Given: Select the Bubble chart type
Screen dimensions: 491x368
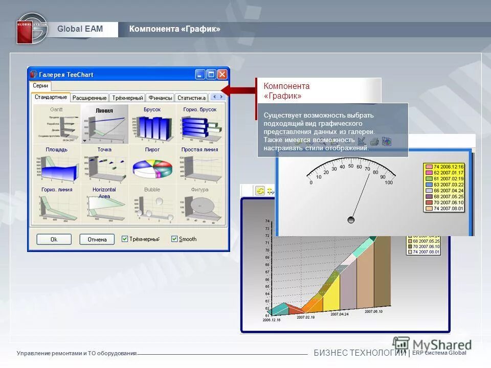Looking at the screenshot, I should 152,204.
